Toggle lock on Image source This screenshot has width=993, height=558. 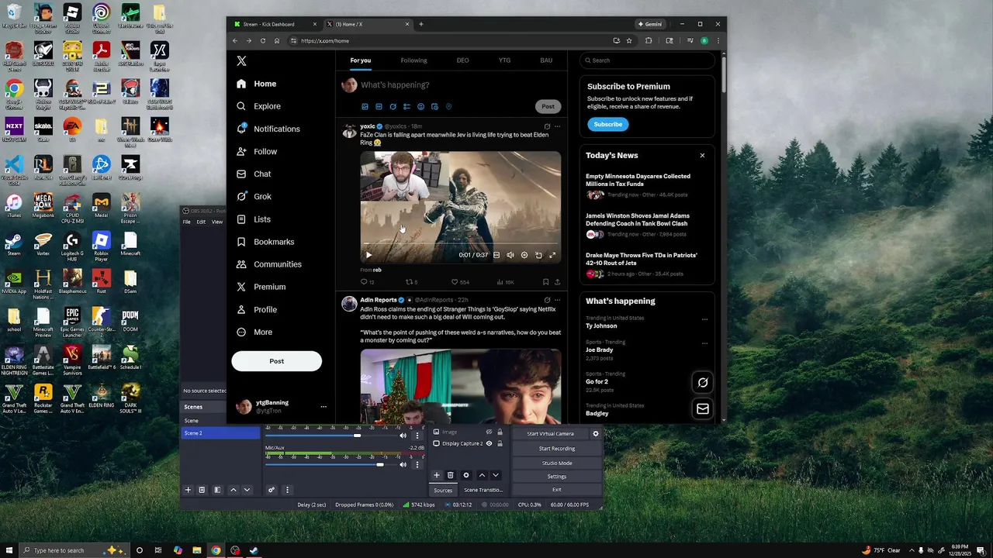(500, 432)
